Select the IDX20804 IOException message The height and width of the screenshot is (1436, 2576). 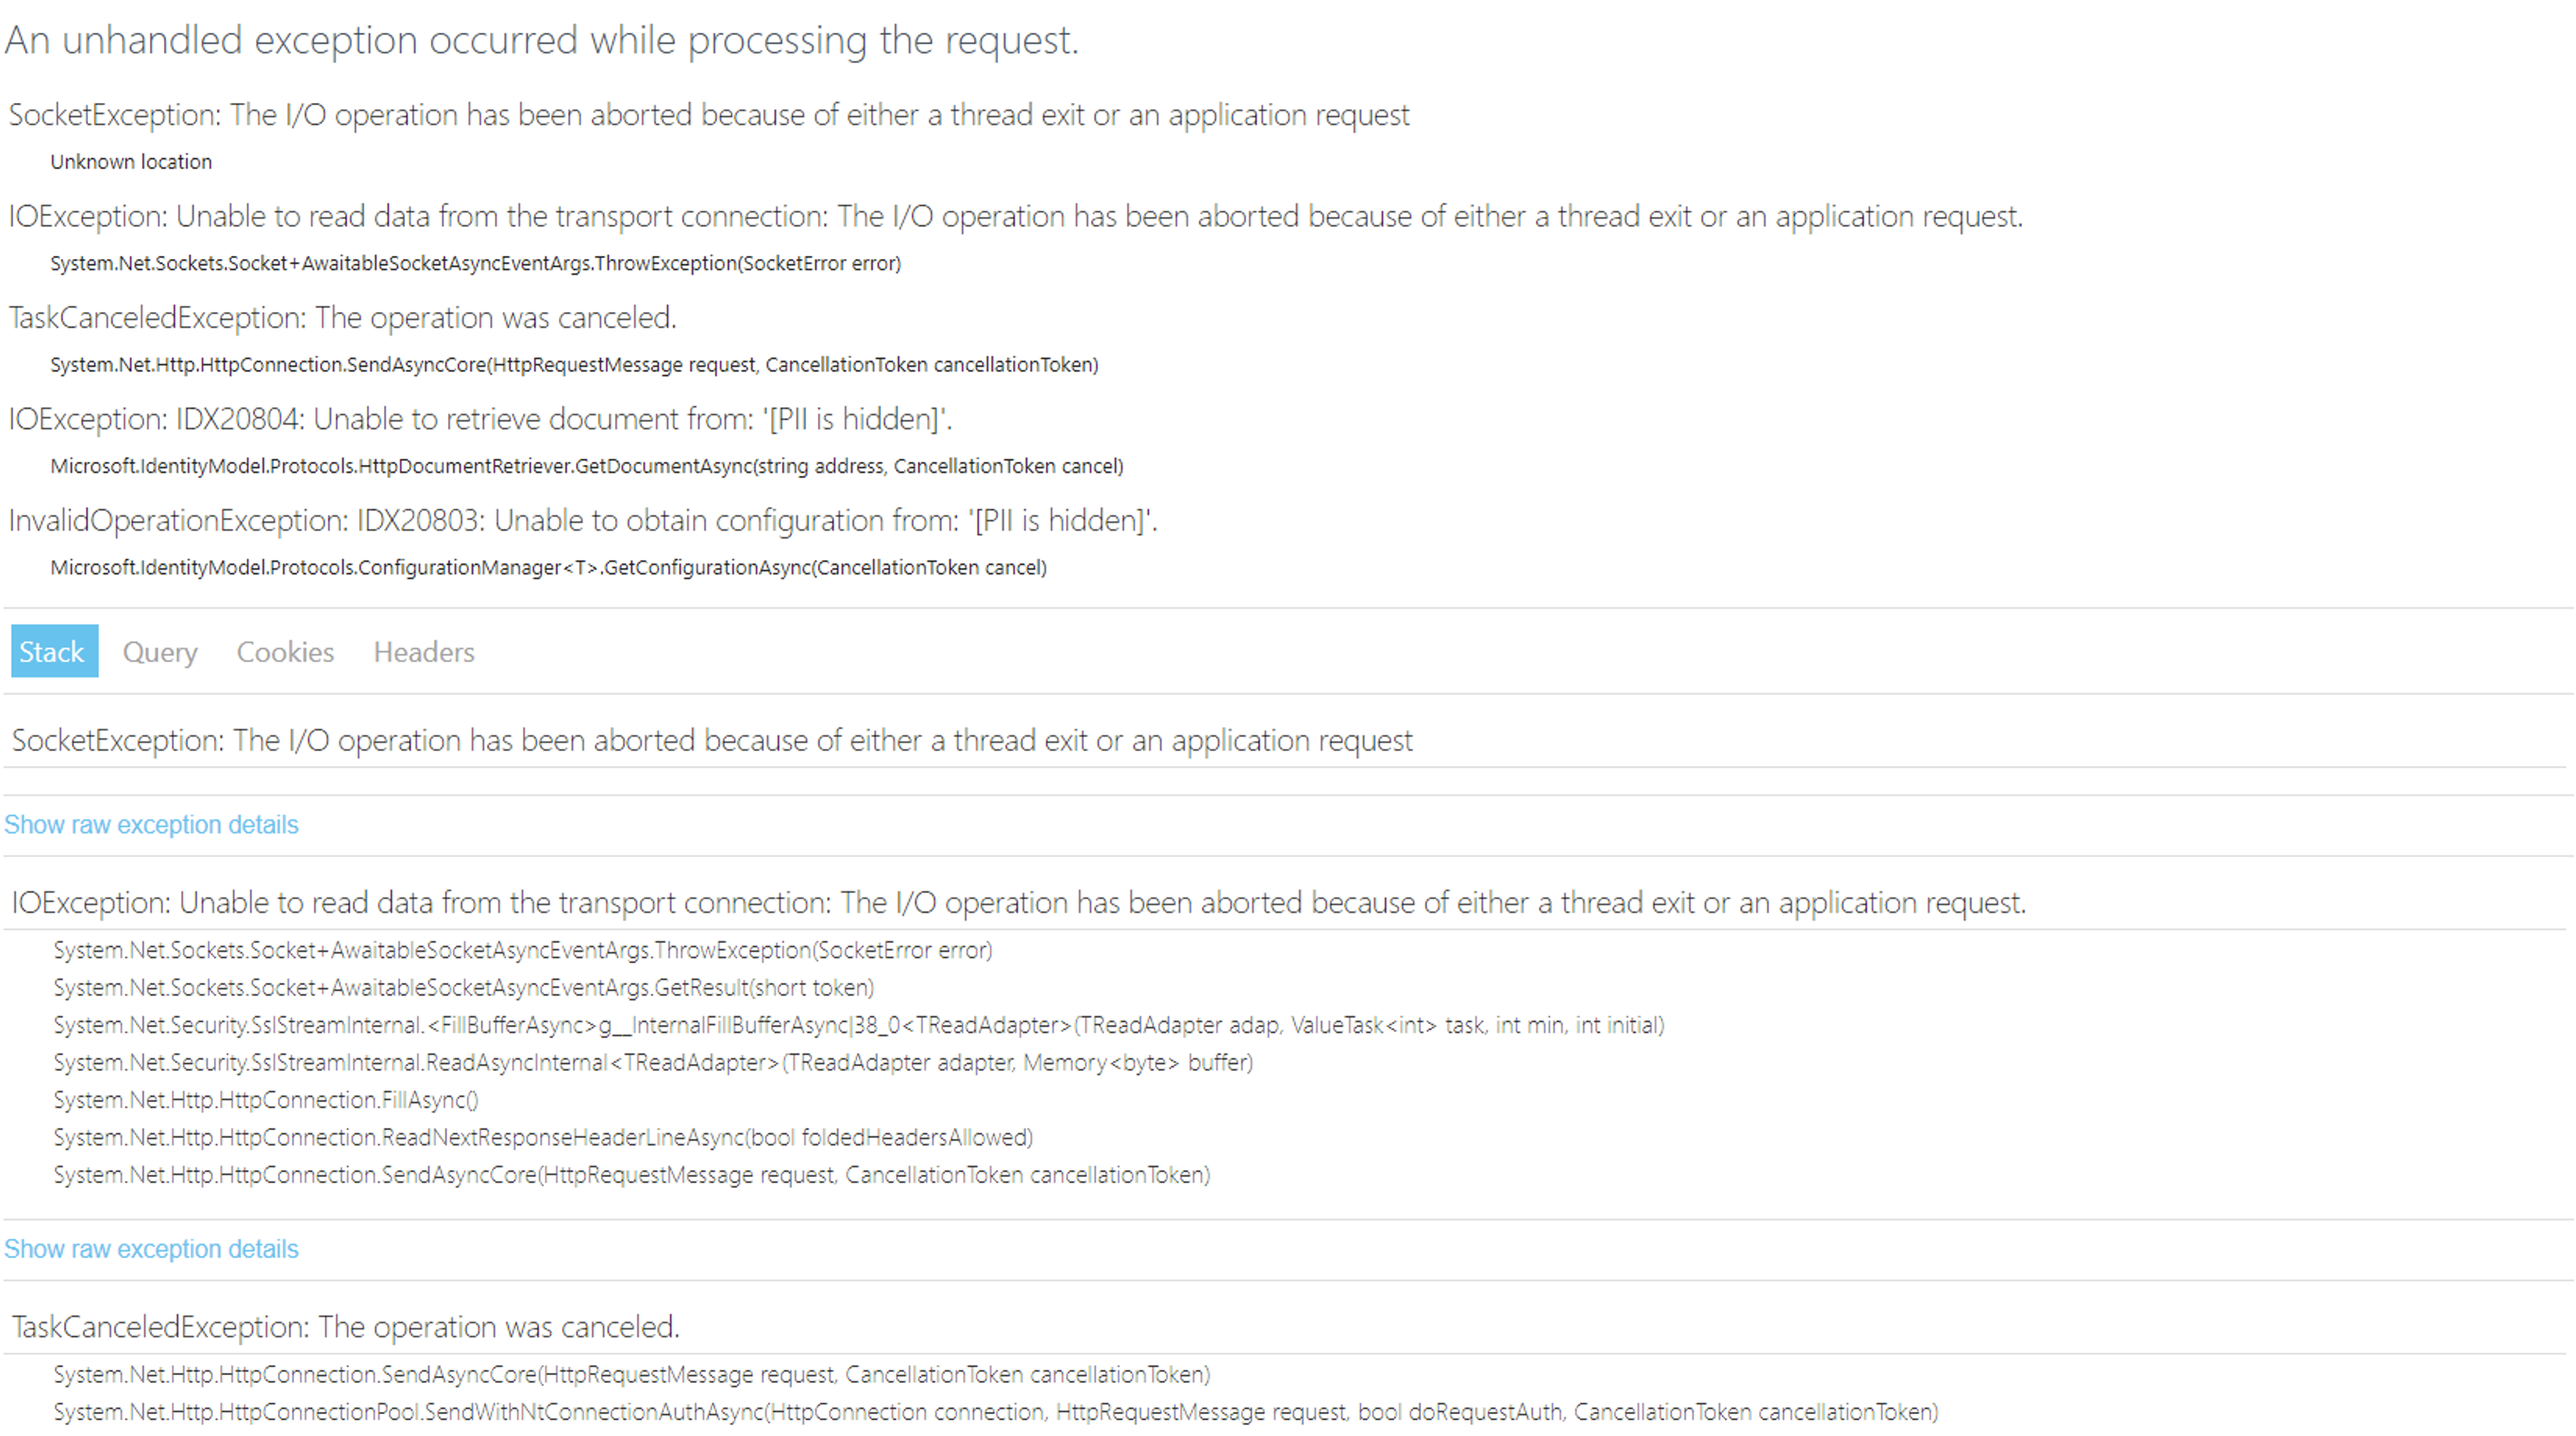[x=480, y=419]
